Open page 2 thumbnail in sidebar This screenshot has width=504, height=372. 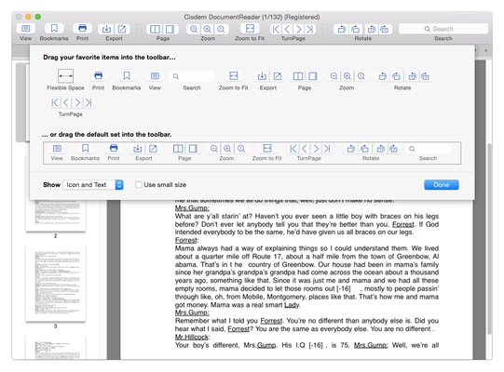point(56,215)
